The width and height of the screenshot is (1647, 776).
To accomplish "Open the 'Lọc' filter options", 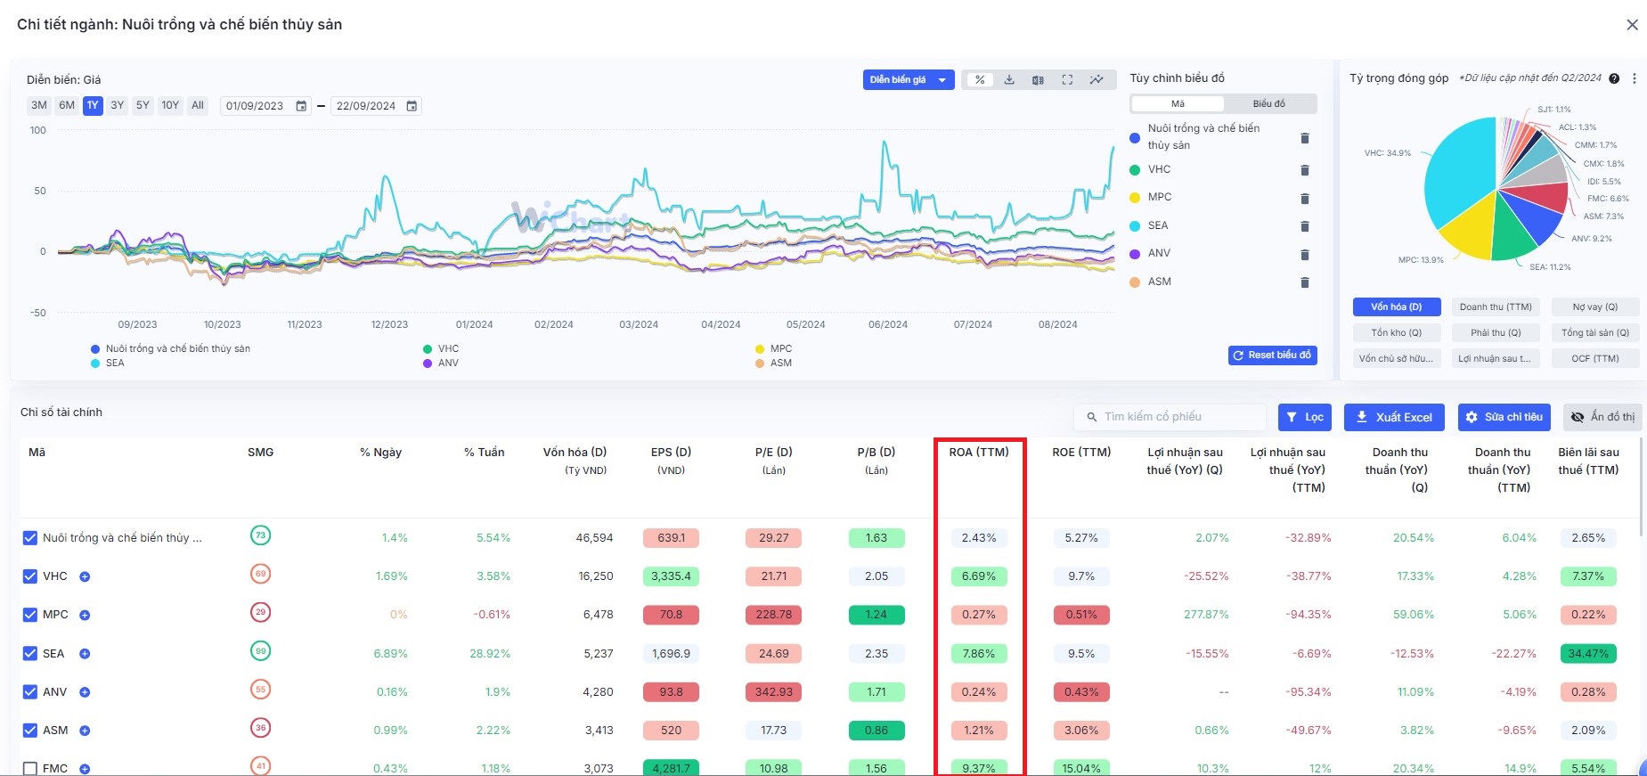I will [x=1305, y=417].
